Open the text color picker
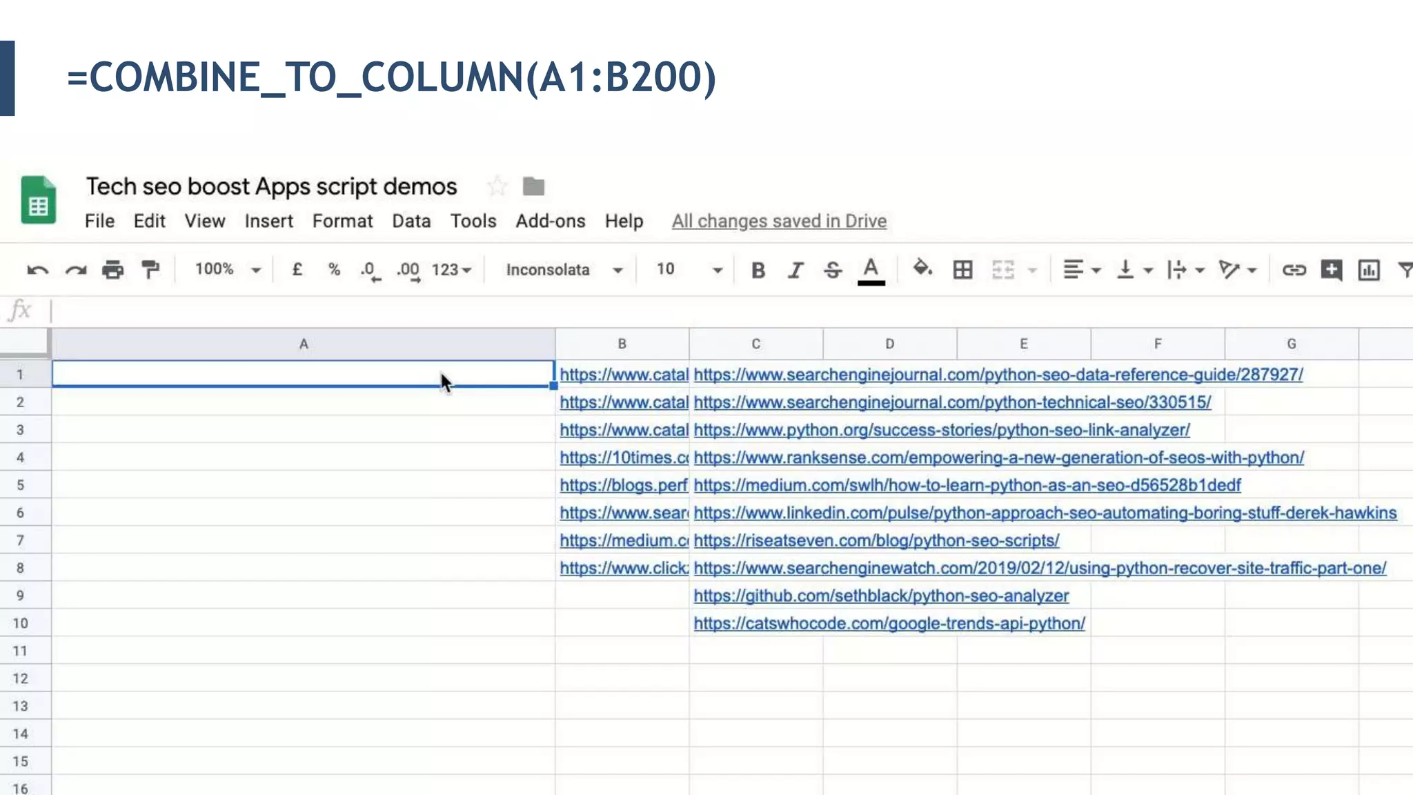This screenshot has width=1413, height=795. [x=871, y=271]
